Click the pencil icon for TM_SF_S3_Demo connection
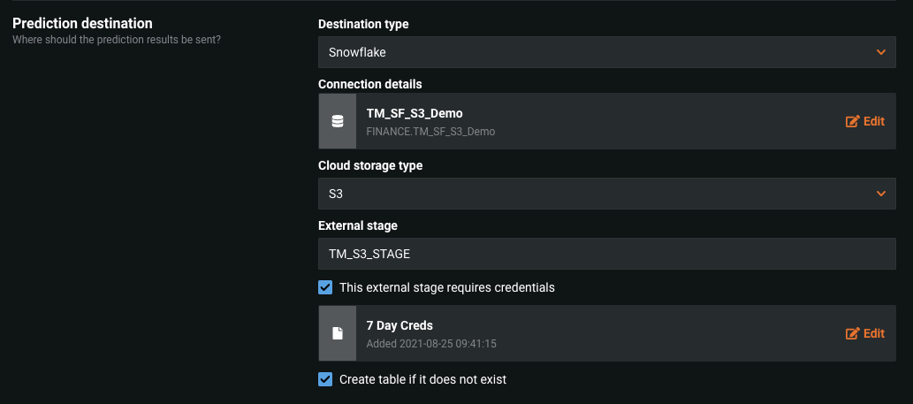Image resolution: width=913 pixels, height=404 pixels. (x=853, y=122)
